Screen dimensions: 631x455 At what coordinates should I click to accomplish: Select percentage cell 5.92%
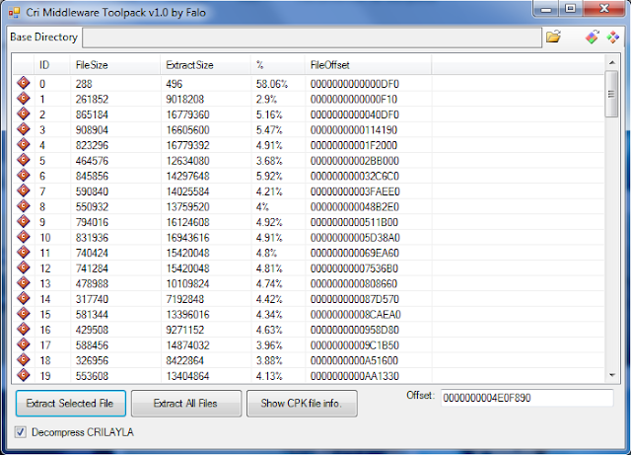pos(269,176)
